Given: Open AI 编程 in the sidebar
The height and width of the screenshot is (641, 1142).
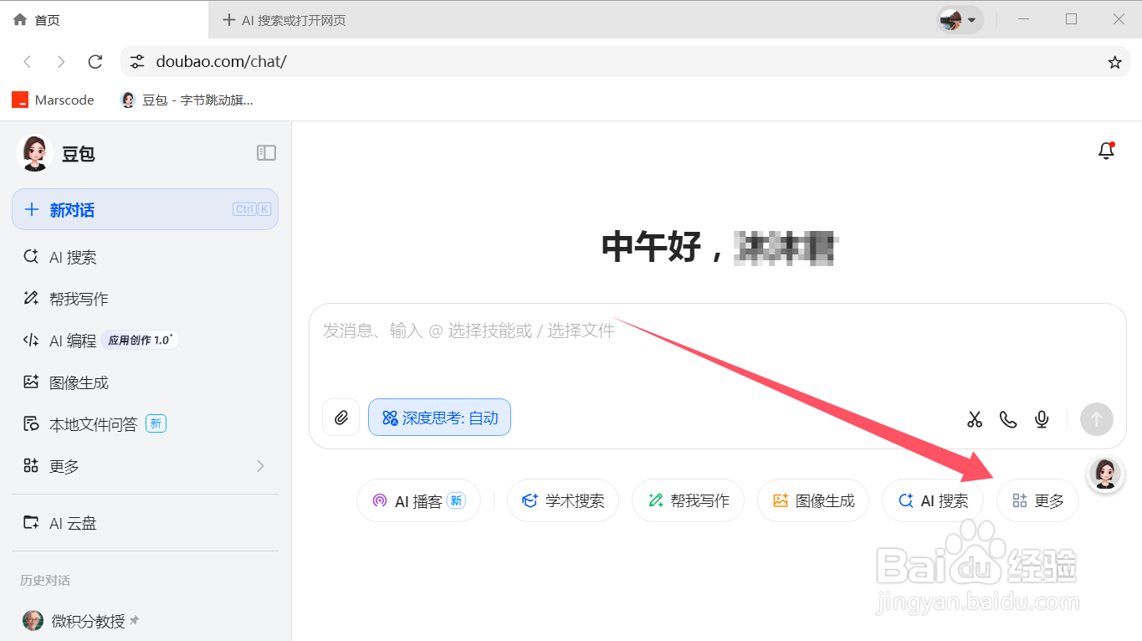Looking at the screenshot, I should pyautogui.click(x=145, y=341).
